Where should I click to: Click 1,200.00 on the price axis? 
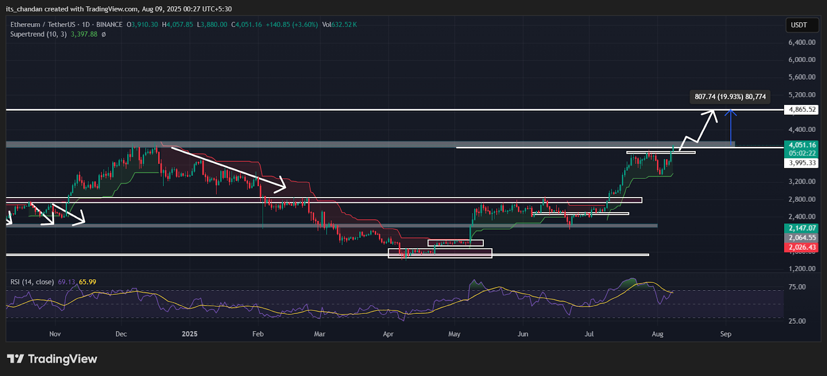click(x=802, y=269)
